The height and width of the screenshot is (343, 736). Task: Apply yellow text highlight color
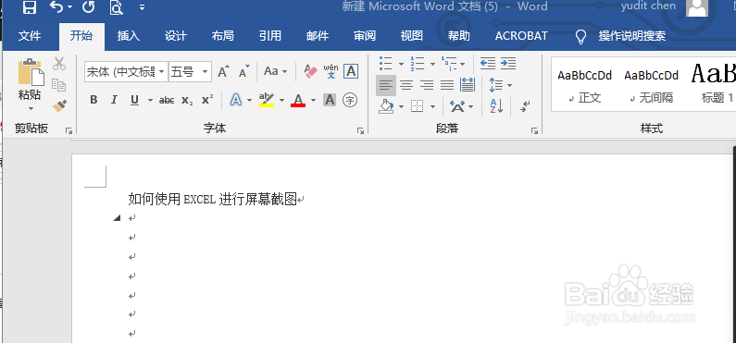coord(267,99)
